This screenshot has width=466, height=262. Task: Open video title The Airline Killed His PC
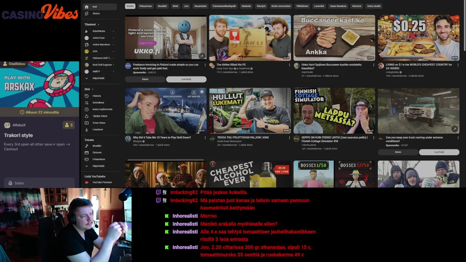[231, 65]
